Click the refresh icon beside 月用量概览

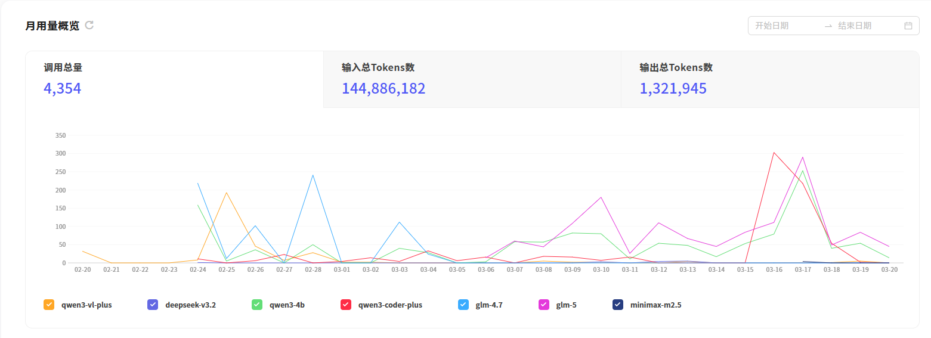89,25
